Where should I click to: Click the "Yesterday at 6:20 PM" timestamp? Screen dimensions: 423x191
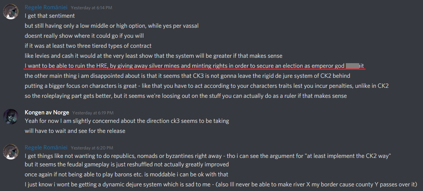(x=89, y=148)
